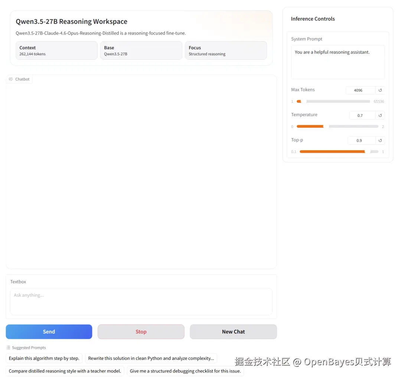Click the Context card showing 262,144 tokens

click(x=56, y=50)
